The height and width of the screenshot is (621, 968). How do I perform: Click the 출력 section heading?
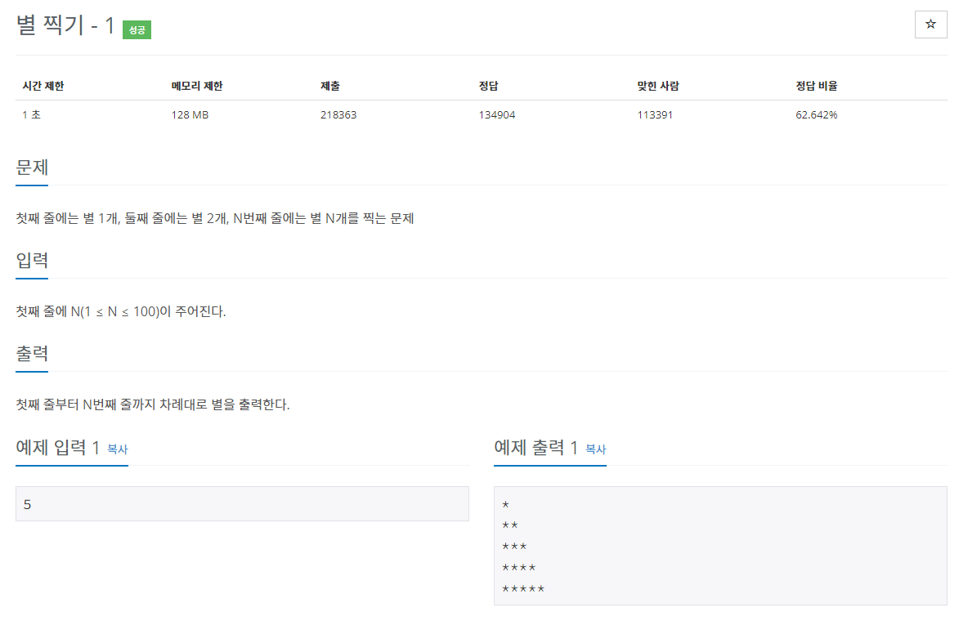click(x=32, y=354)
